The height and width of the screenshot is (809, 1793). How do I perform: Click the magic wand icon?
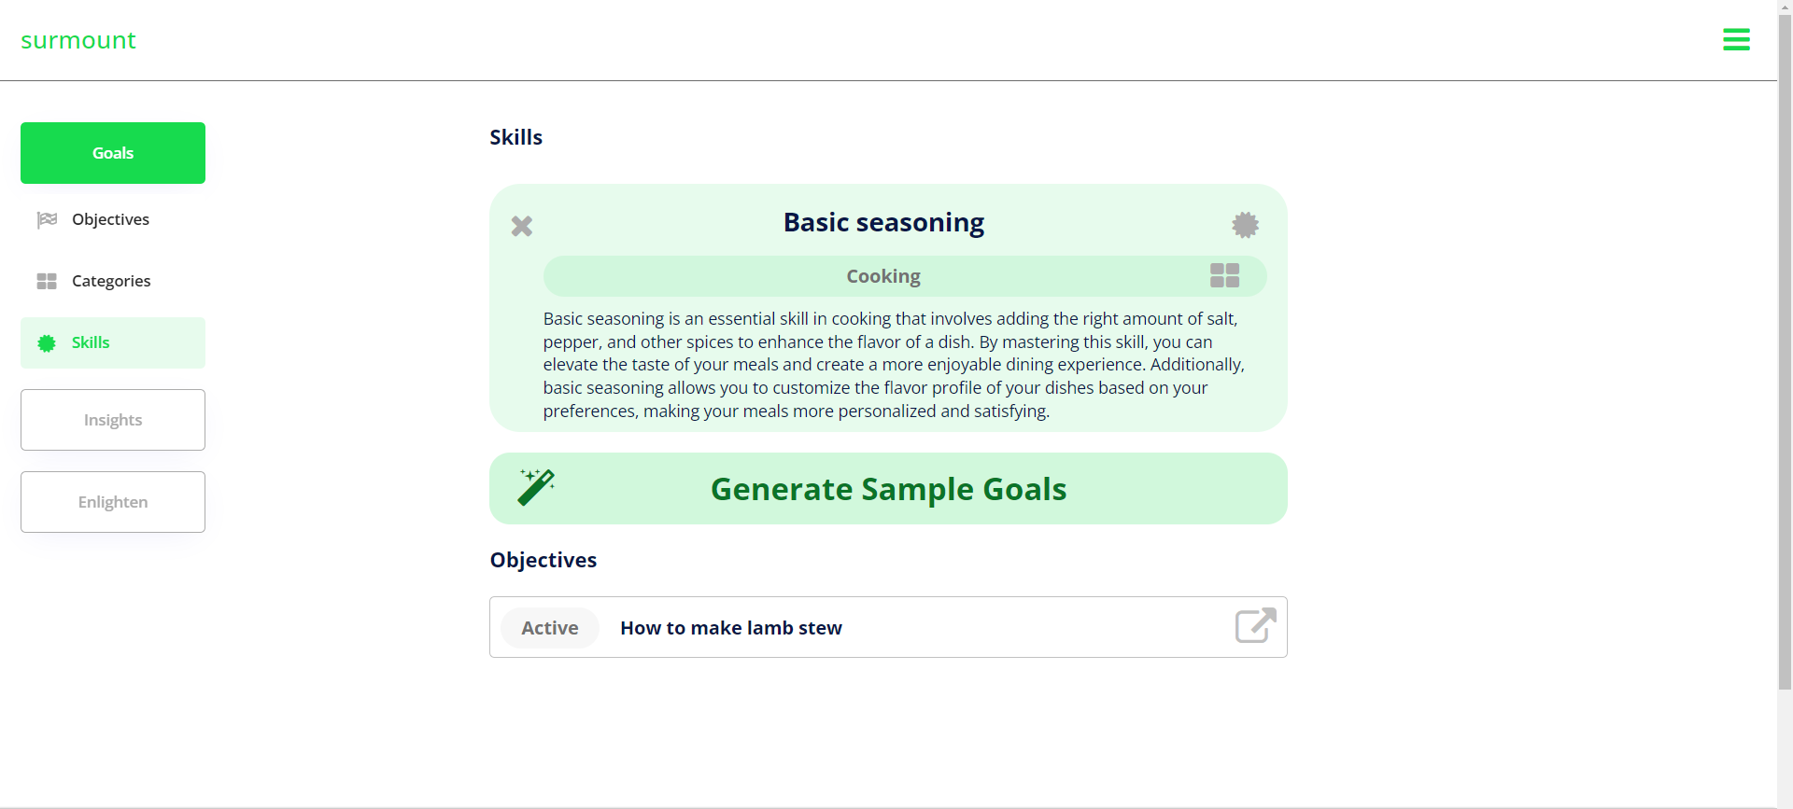(537, 487)
